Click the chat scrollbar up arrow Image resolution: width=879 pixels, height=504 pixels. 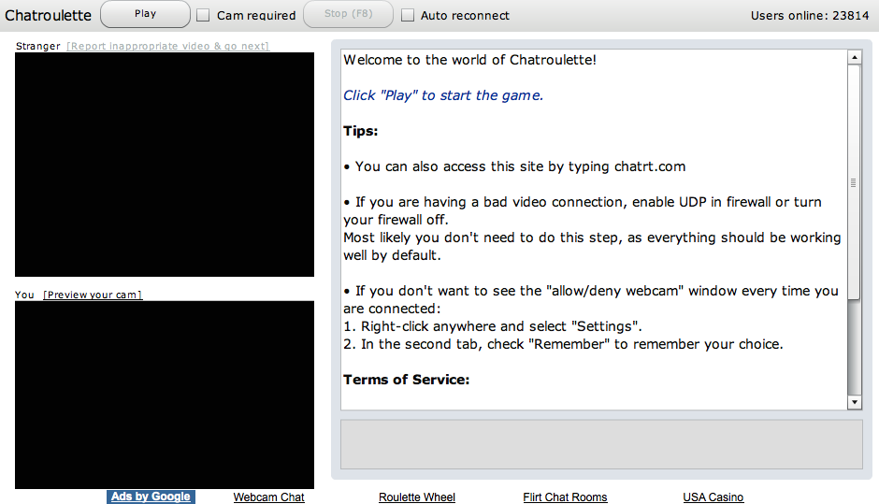(854, 57)
